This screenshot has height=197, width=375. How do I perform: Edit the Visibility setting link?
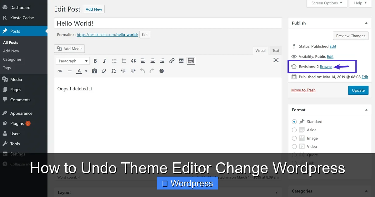[330, 57]
